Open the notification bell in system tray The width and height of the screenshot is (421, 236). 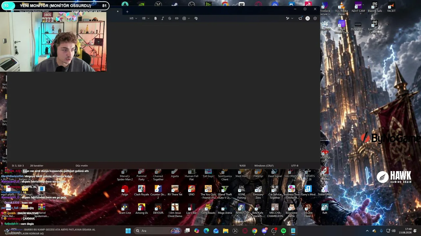[x=415, y=231]
